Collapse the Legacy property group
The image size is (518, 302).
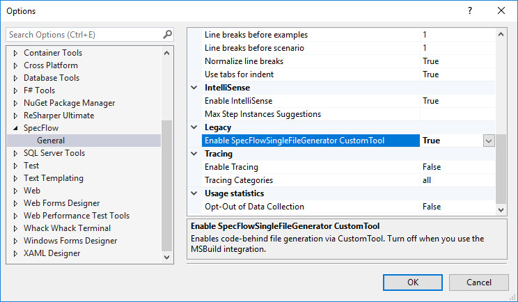tap(194, 127)
